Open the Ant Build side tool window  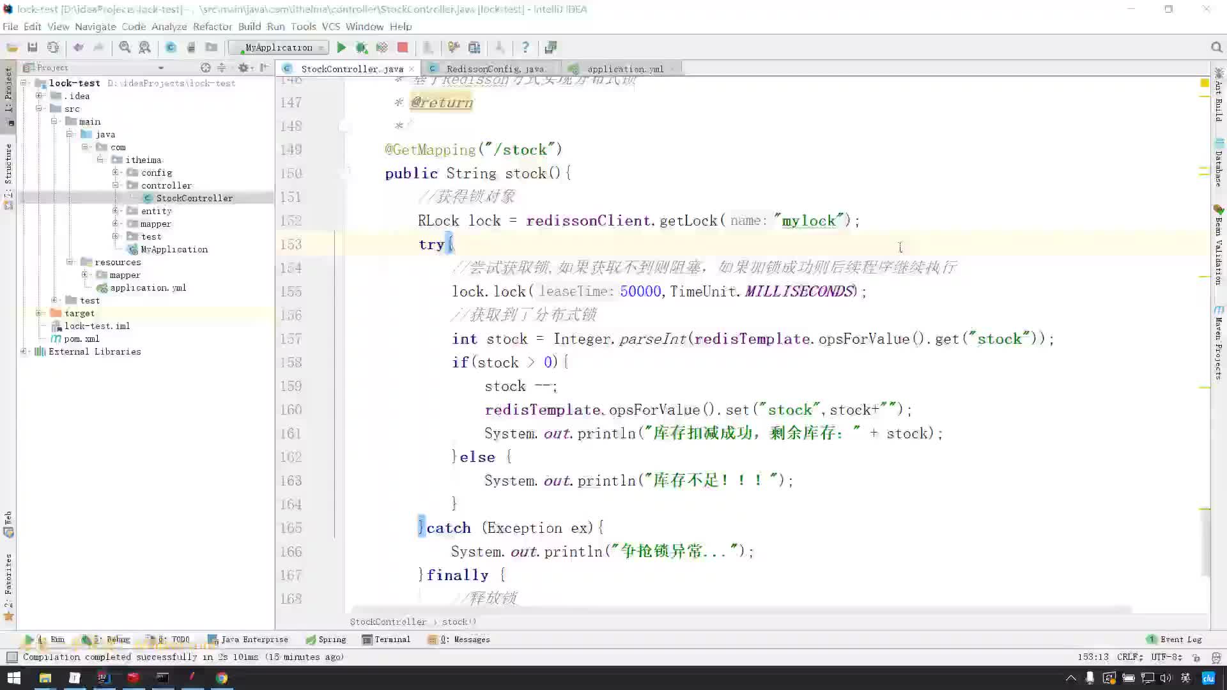1219,95
